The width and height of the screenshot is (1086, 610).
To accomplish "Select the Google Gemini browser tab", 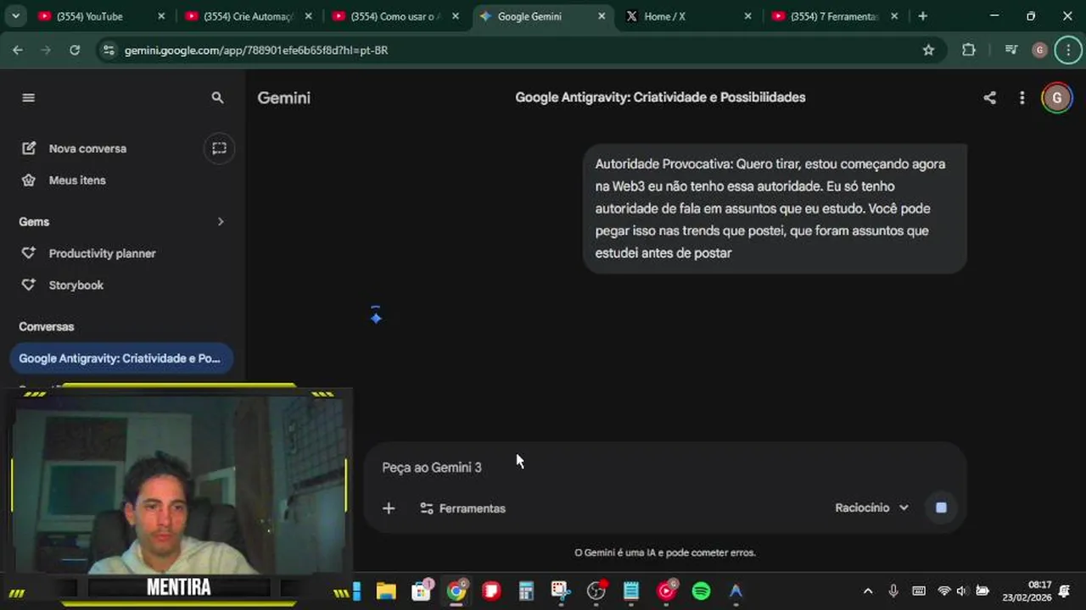I will tap(541, 16).
